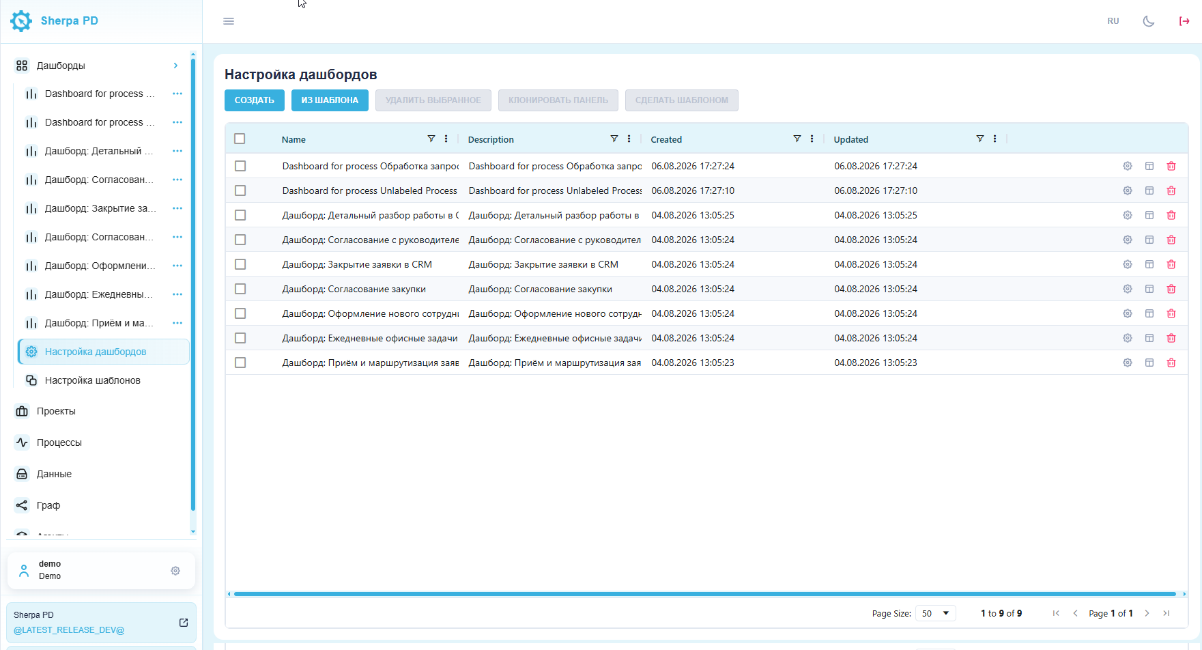Check the Dashboard for process Обработка row

coord(240,166)
